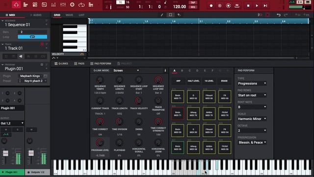Switch to the MIDI tab

[x=10, y=15]
